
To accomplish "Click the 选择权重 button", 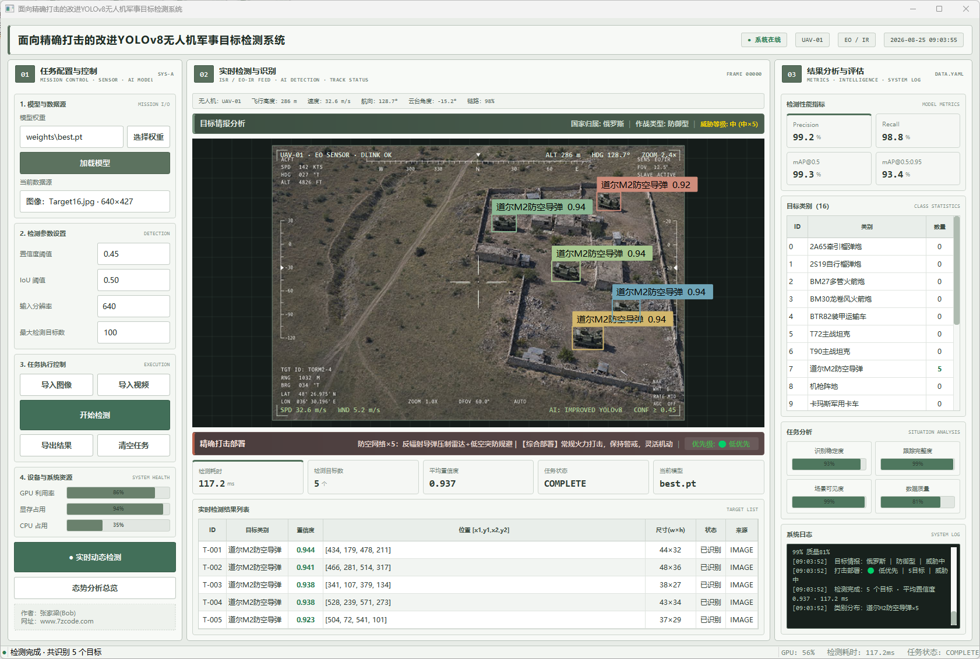I will [x=149, y=137].
